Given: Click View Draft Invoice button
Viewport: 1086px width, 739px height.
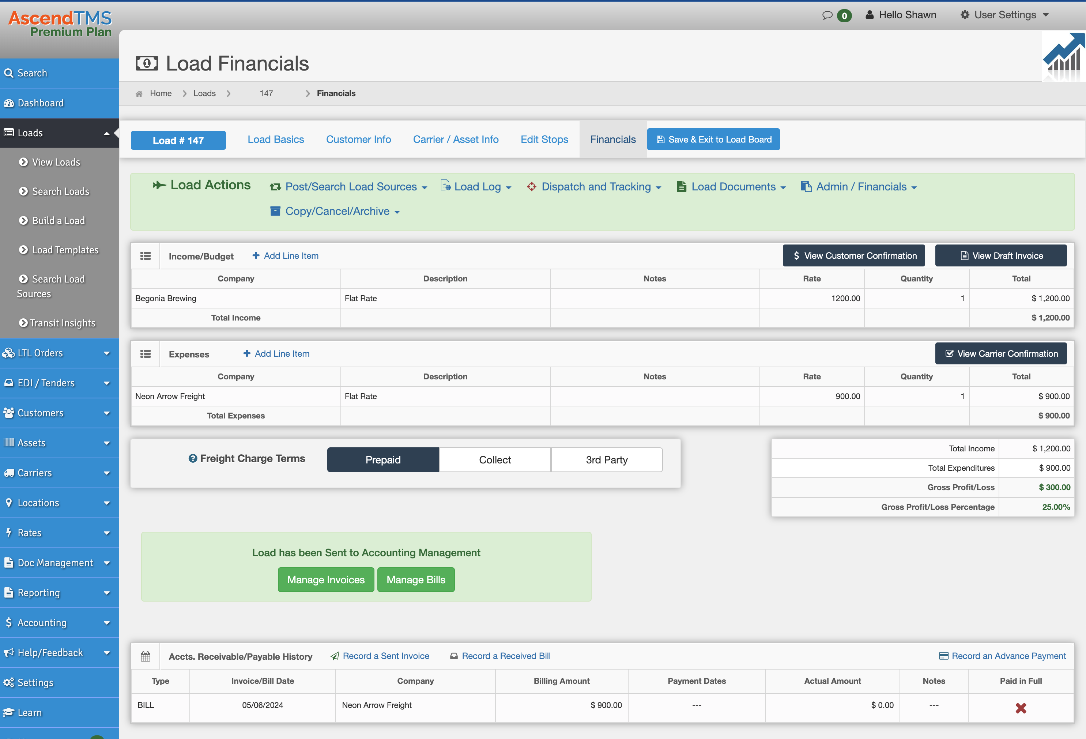Looking at the screenshot, I should pos(1001,255).
